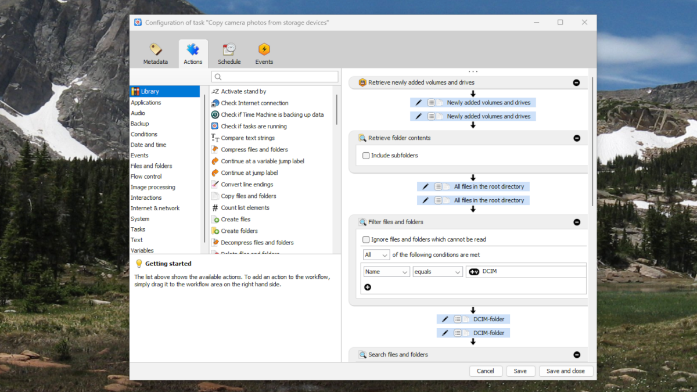Click the variable insert icon before DCIM

coord(474,272)
